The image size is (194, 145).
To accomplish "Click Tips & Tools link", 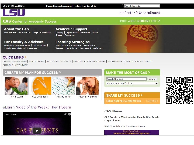I will (71, 48).
